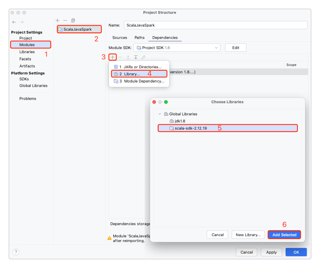Viewport: 320px width, 268px height.
Task: Select Modules in Project Settings
Action: 31,45
